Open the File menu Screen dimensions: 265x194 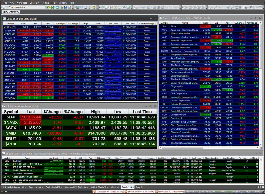pyautogui.click(x=5, y=3)
